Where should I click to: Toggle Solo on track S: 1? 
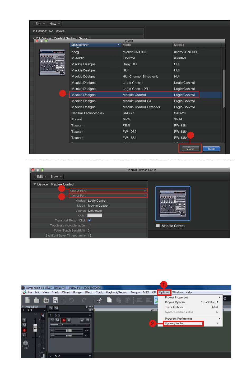[x=52, y=320]
